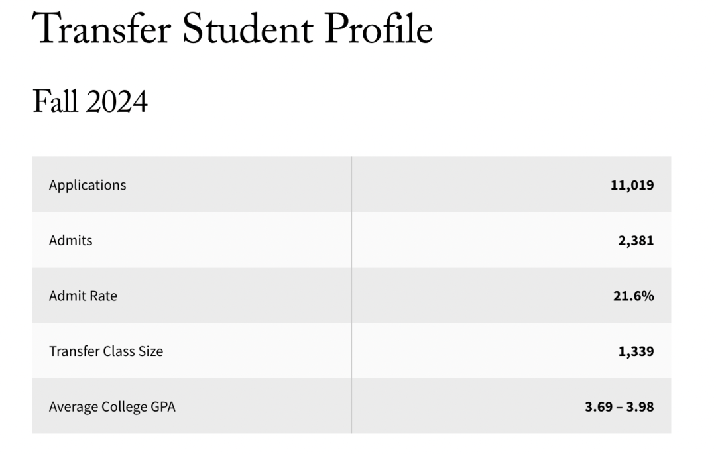The image size is (716, 454).
Task: Select the Transfer Class Size label
Action: (x=106, y=351)
